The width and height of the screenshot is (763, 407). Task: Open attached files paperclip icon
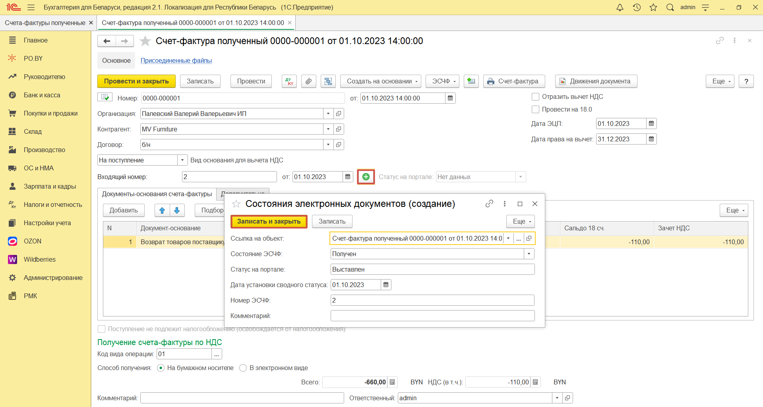point(308,81)
